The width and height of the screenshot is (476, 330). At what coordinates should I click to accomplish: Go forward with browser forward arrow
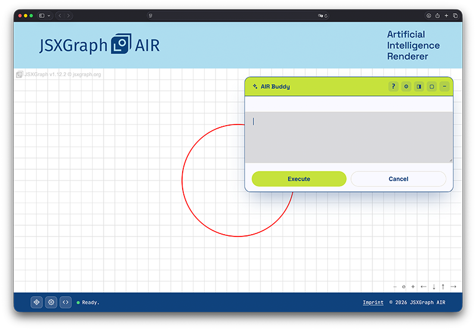point(68,16)
